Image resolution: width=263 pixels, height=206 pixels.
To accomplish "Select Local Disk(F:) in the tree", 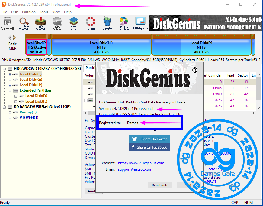I will coord(36,101).
